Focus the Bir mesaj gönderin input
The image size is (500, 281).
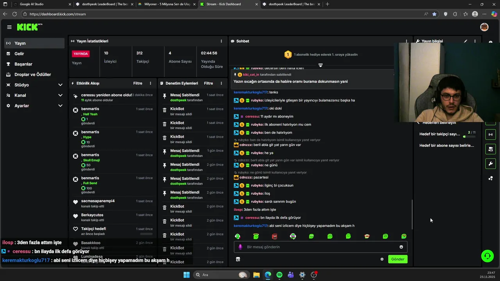[320, 247]
